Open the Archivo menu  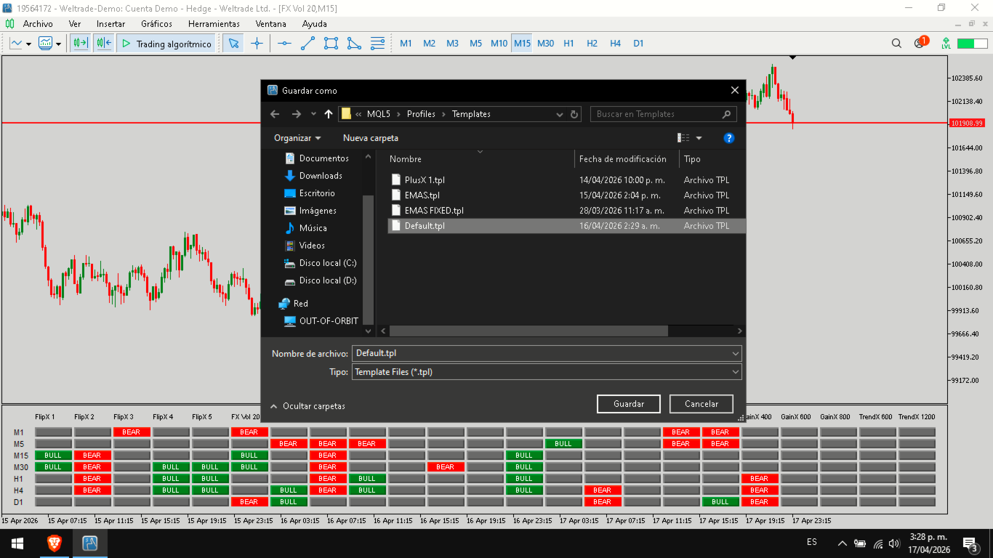38,24
